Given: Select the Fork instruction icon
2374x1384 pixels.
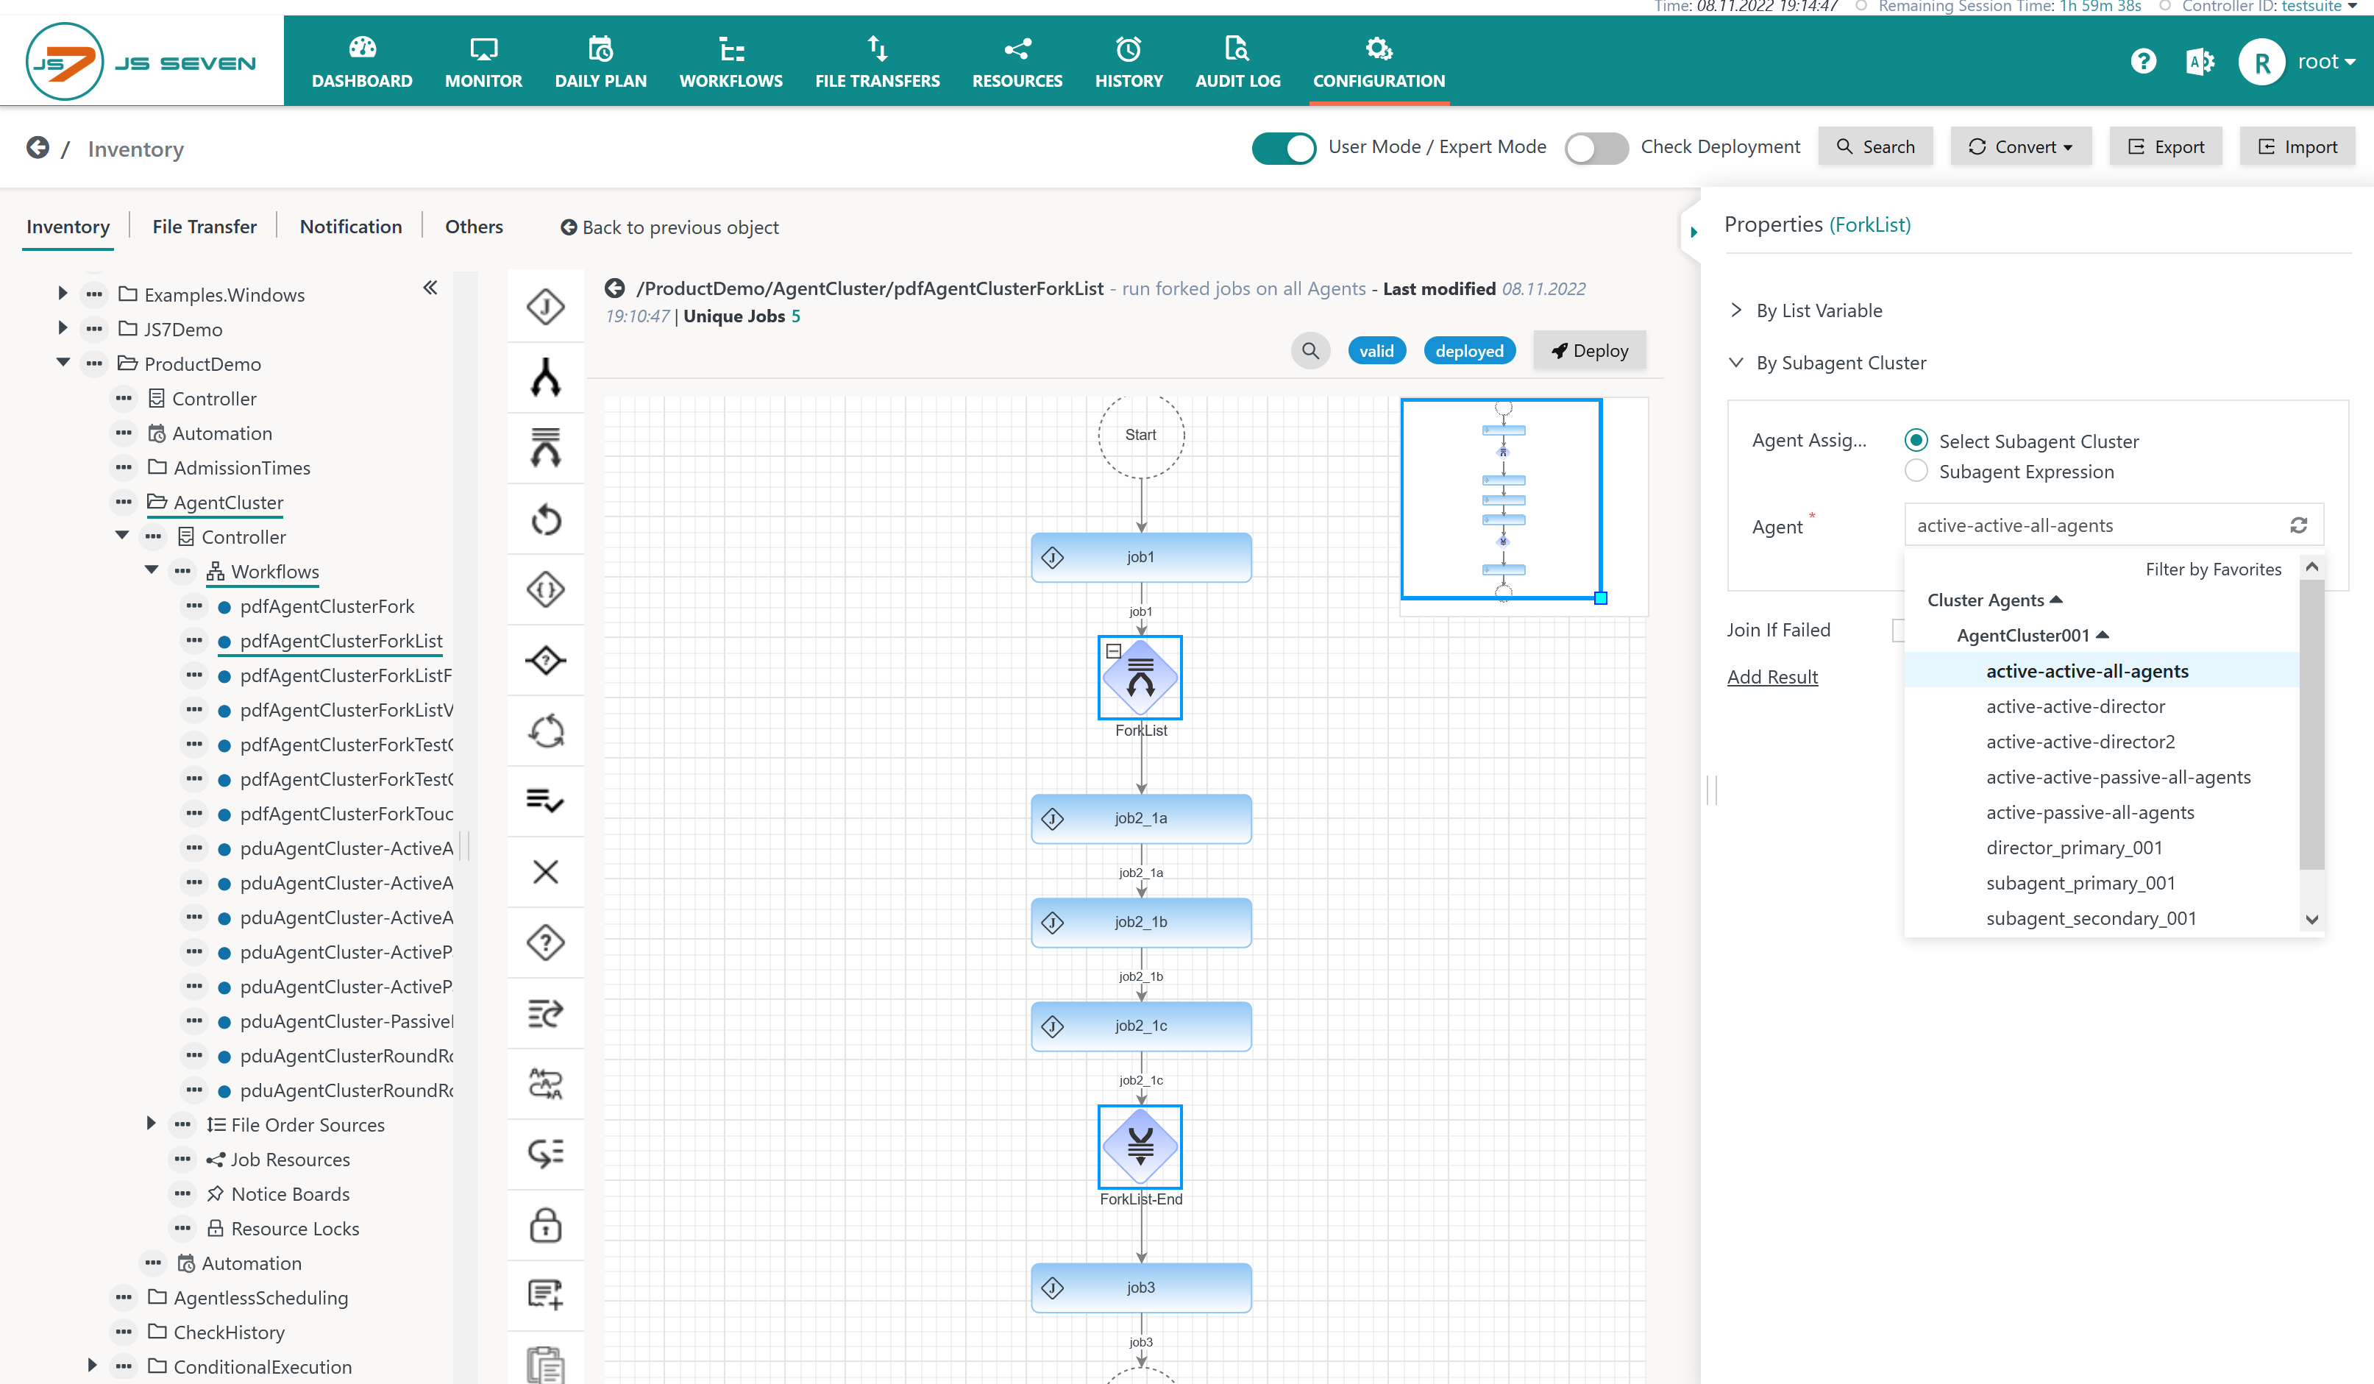Looking at the screenshot, I should point(545,377).
